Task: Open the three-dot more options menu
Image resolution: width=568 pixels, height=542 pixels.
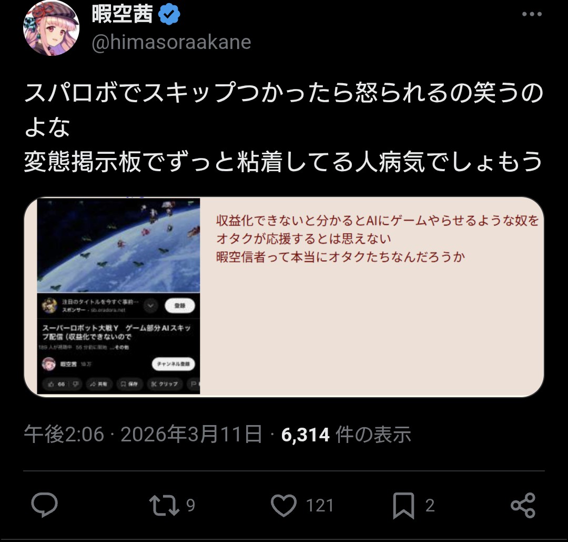Action: [532, 14]
